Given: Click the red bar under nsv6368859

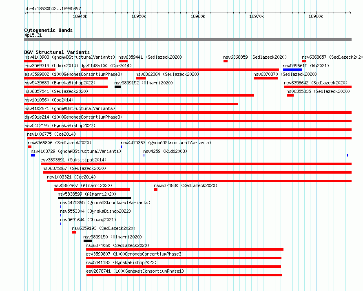Looking at the screenshot, I should coord(226,61).
